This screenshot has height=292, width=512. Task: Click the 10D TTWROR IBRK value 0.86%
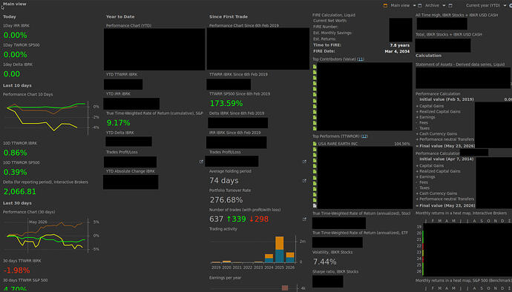16,153
